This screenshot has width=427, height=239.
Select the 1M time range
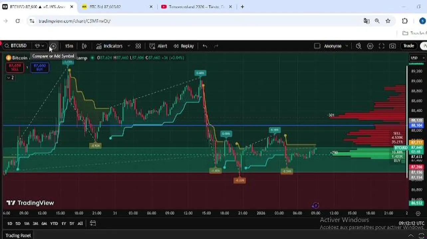27,223
